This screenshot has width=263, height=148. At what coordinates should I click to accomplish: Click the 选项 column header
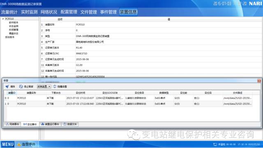coord(60,19)
